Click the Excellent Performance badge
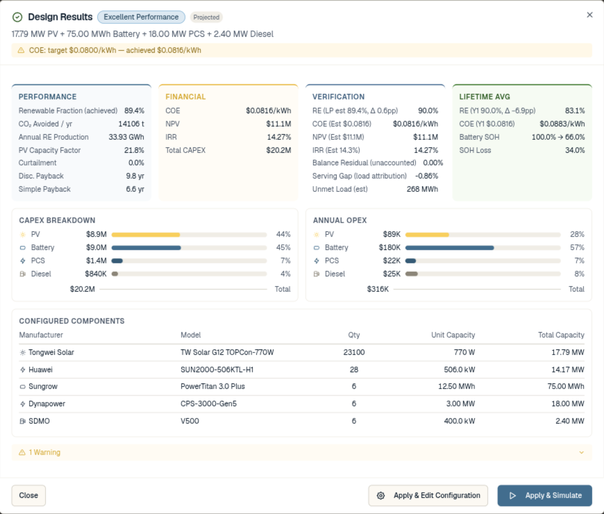 tap(141, 17)
